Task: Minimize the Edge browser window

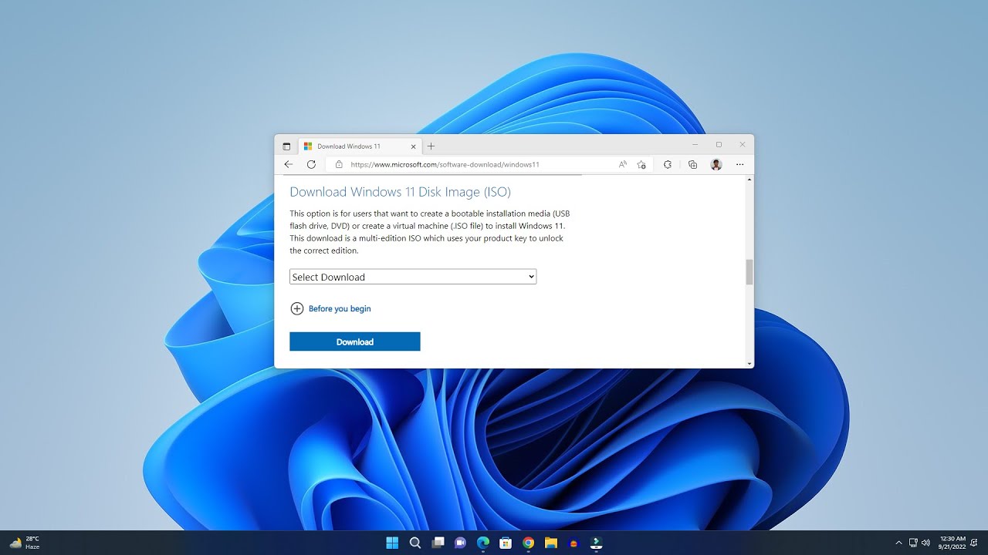Action: point(695,144)
